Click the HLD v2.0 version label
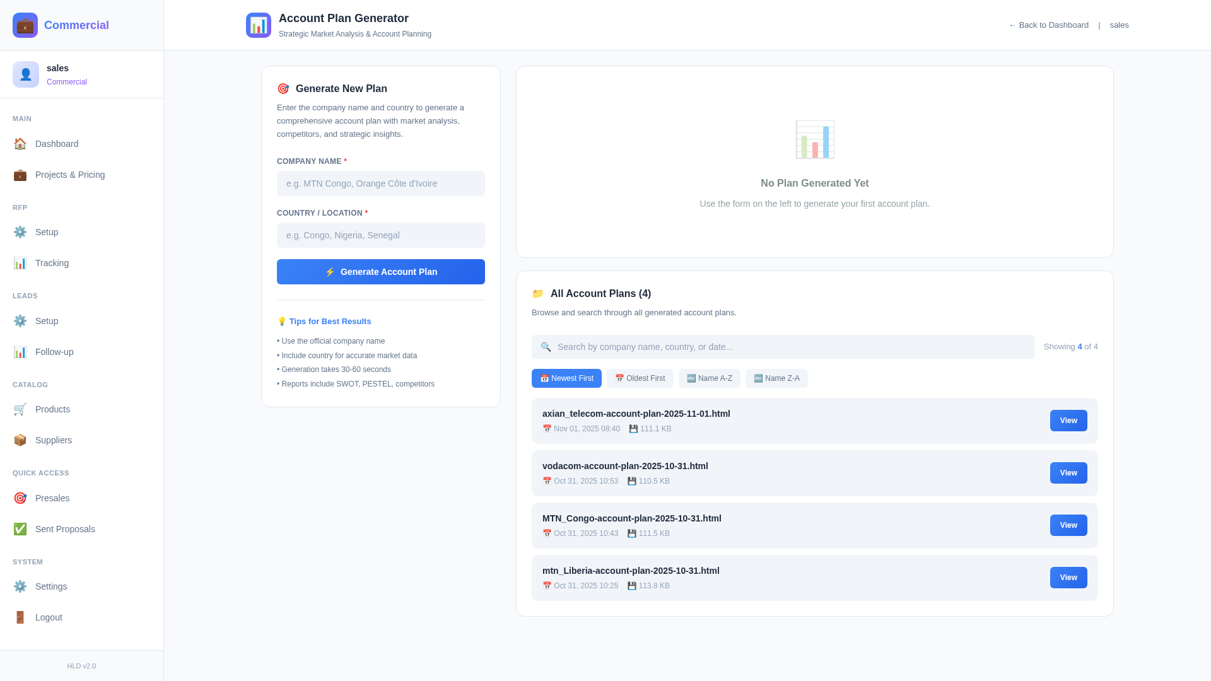This screenshot has height=681, width=1211. click(x=82, y=666)
